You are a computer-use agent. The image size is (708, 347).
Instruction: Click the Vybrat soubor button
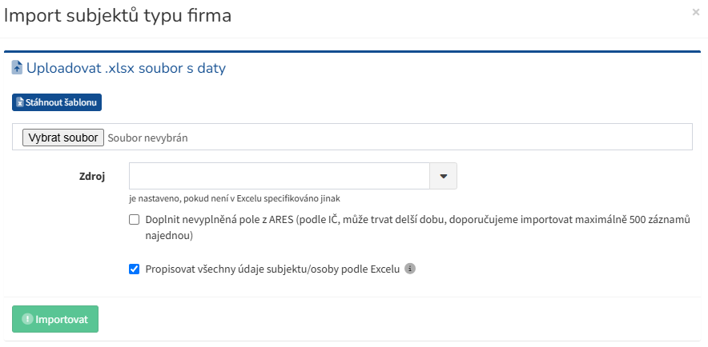coord(63,138)
